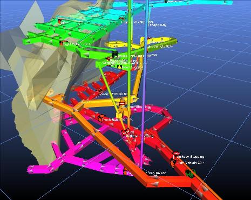The width and height of the screenshot is (251, 200).
Task: Click orange starburst marker near magenta level
Action: [x=125, y=173]
